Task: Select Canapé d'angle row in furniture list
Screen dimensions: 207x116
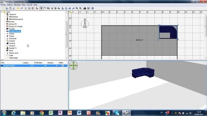Action: (x=34, y=65)
